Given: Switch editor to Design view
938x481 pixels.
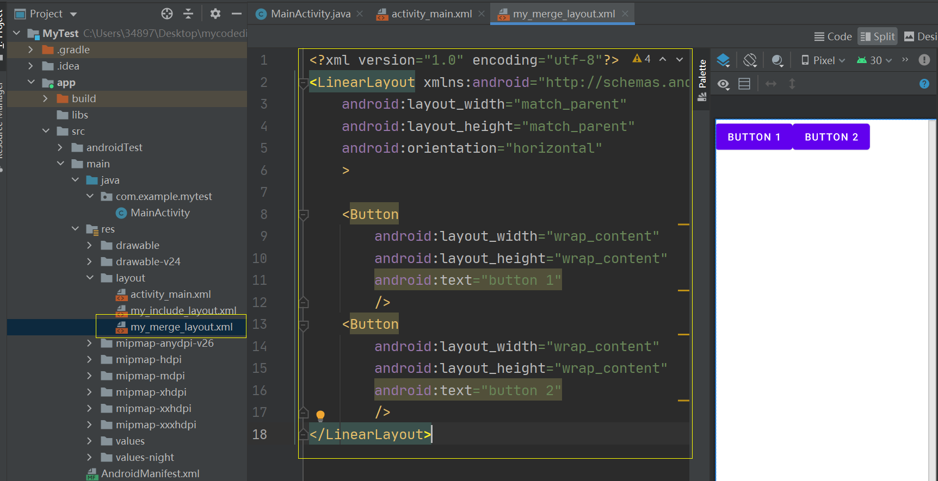Looking at the screenshot, I should [921, 36].
